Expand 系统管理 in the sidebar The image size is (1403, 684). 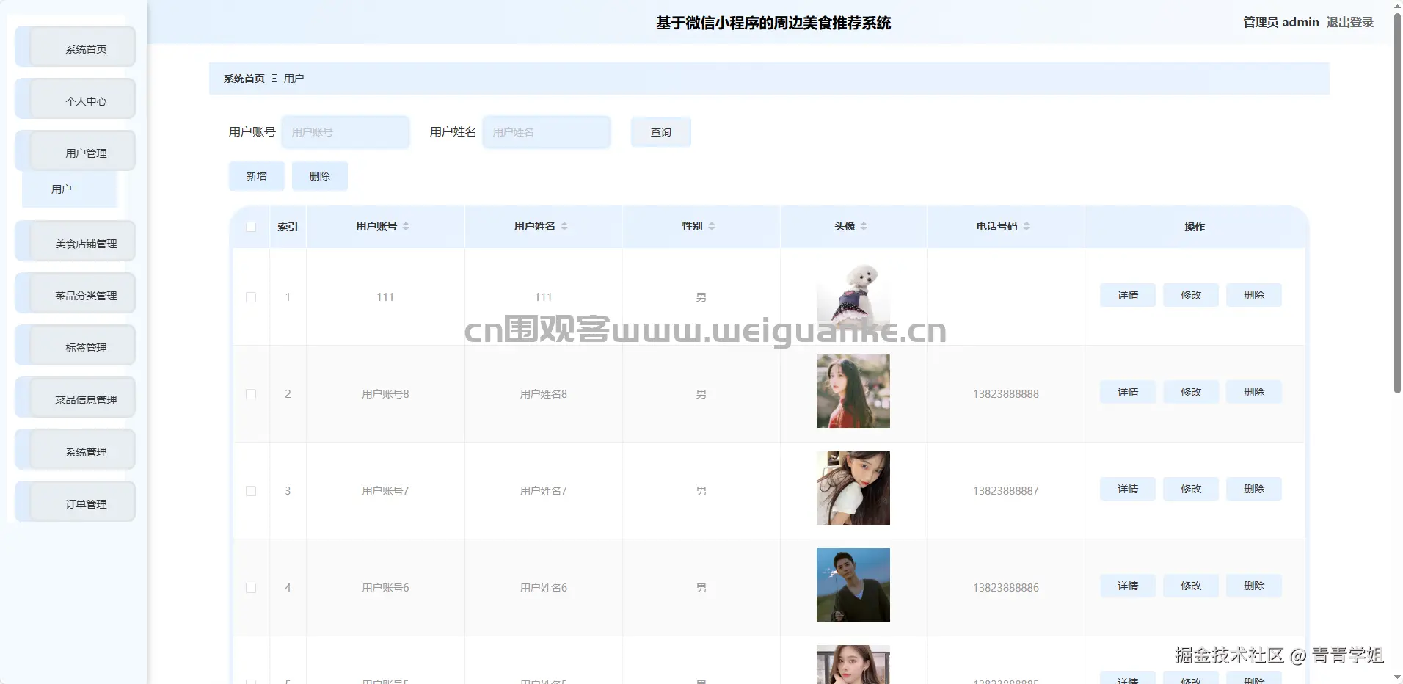pos(76,450)
